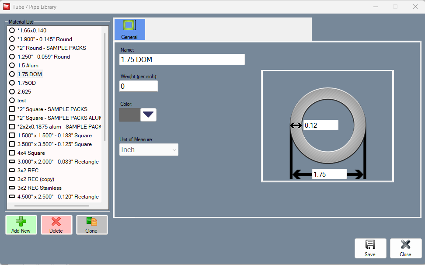Select 1.250" - 0.059" Round material
425x265 pixels.
44,57
